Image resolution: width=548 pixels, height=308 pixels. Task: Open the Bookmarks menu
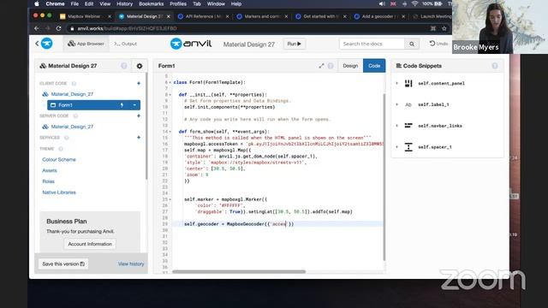click(x=151, y=3)
